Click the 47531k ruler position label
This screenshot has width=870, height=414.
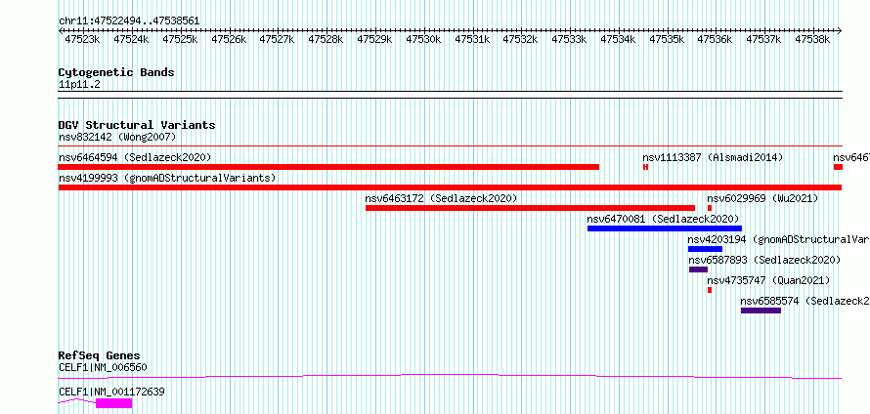tap(472, 39)
